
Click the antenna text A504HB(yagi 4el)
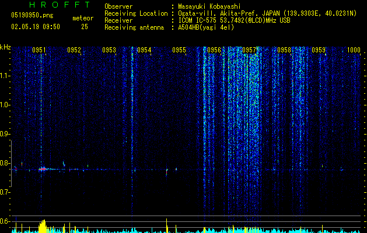206,27
